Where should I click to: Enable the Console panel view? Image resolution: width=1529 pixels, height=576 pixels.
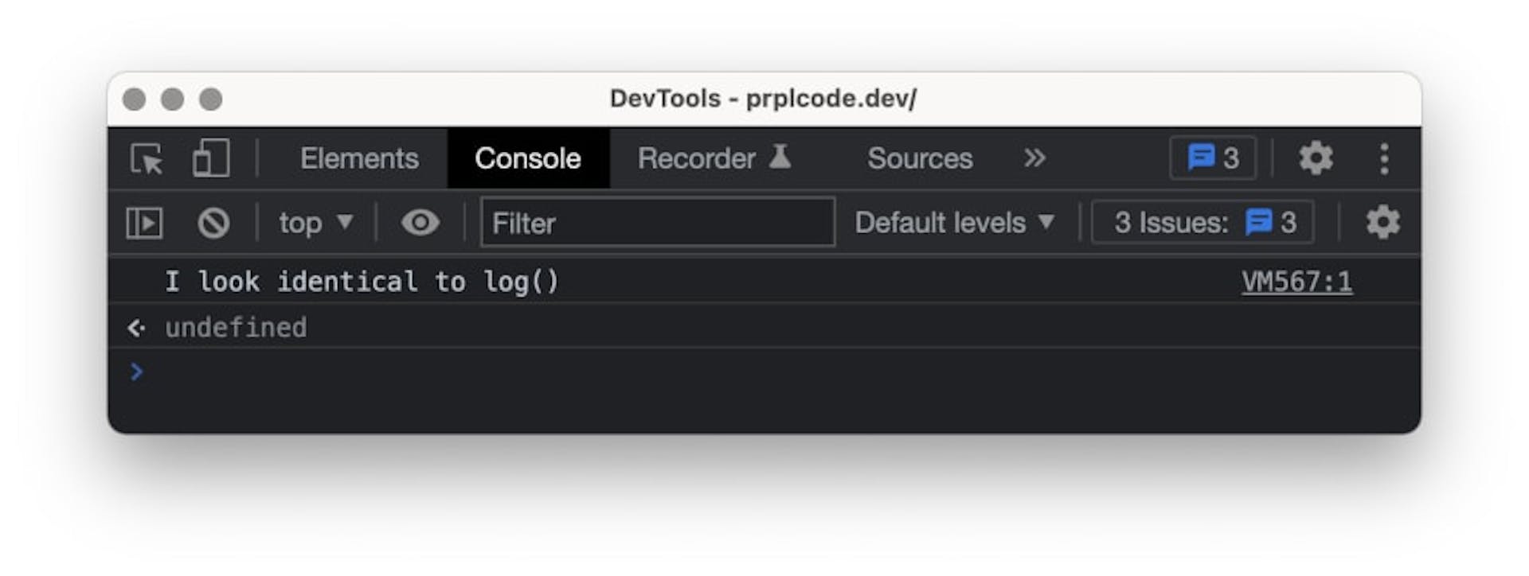pos(527,158)
